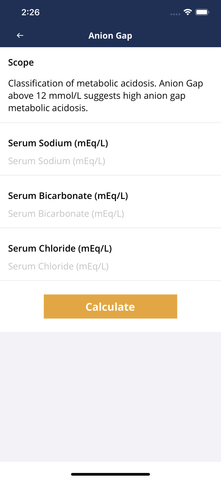Screen dimensions: 221x480
Task: Tap the battery indicator icon
Action: (202, 12)
